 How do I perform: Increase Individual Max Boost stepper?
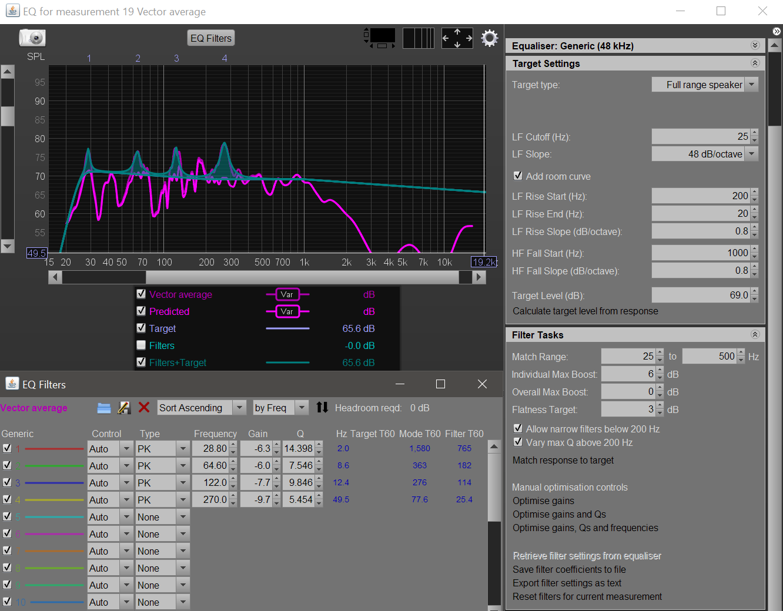(x=660, y=370)
